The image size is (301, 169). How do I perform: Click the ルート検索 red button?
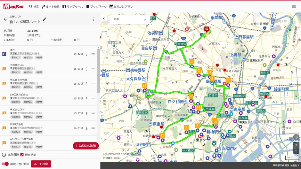point(41,164)
